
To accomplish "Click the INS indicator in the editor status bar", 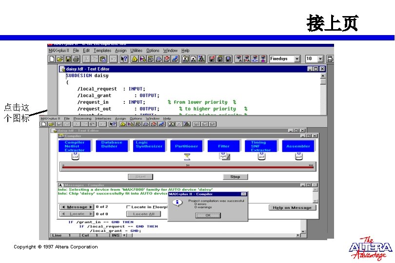I will point(116,235).
